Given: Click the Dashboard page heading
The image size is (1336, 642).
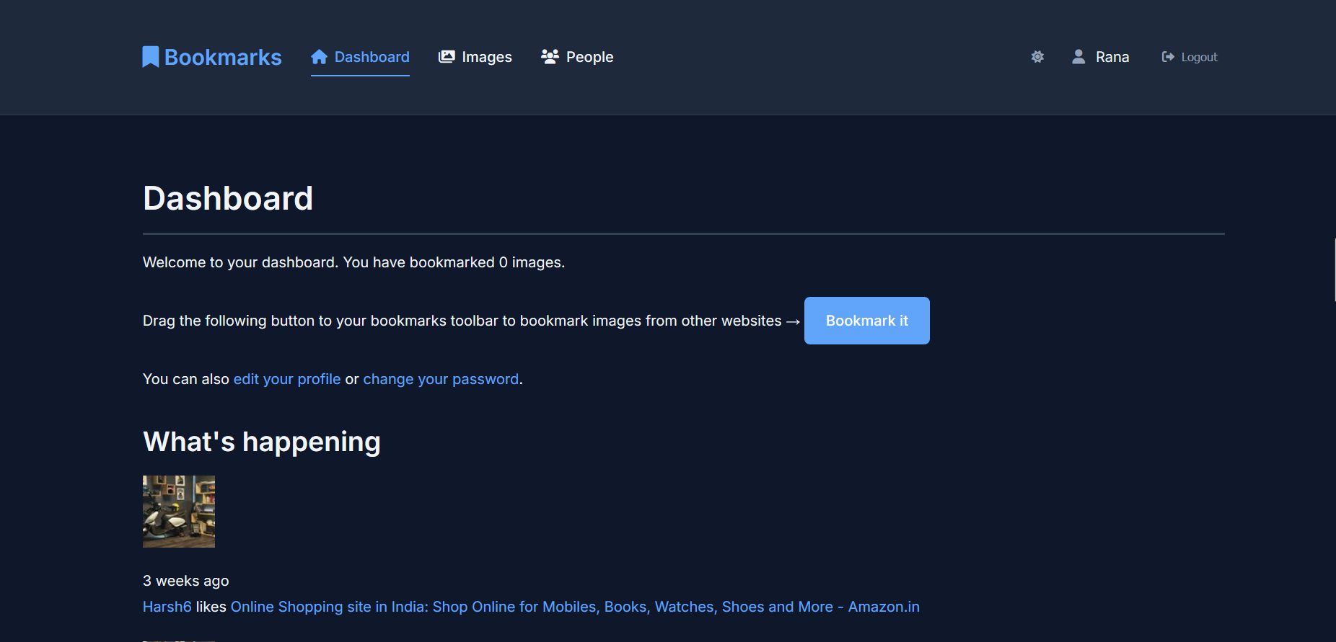Looking at the screenshot, I should point(228,198).
